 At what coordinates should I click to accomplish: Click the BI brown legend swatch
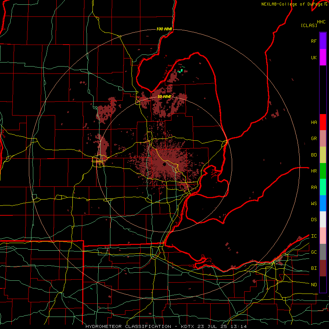coord(323,268)
